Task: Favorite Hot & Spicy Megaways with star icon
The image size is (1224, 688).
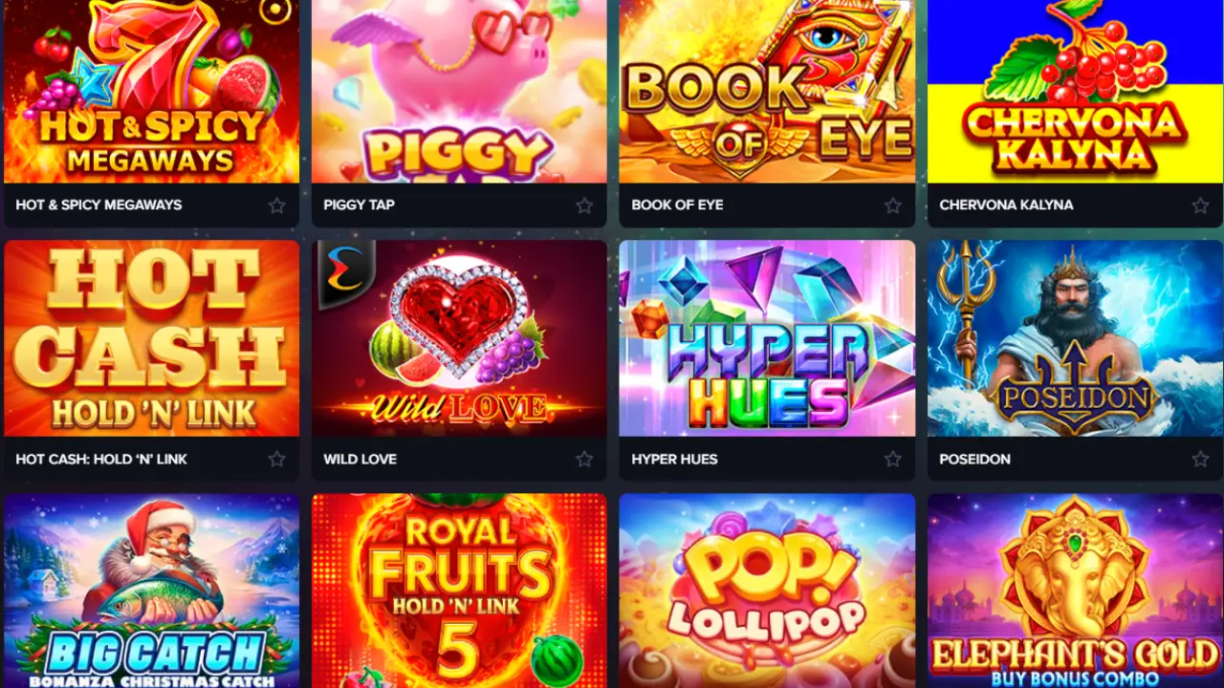Action: (x=276, y=205)
